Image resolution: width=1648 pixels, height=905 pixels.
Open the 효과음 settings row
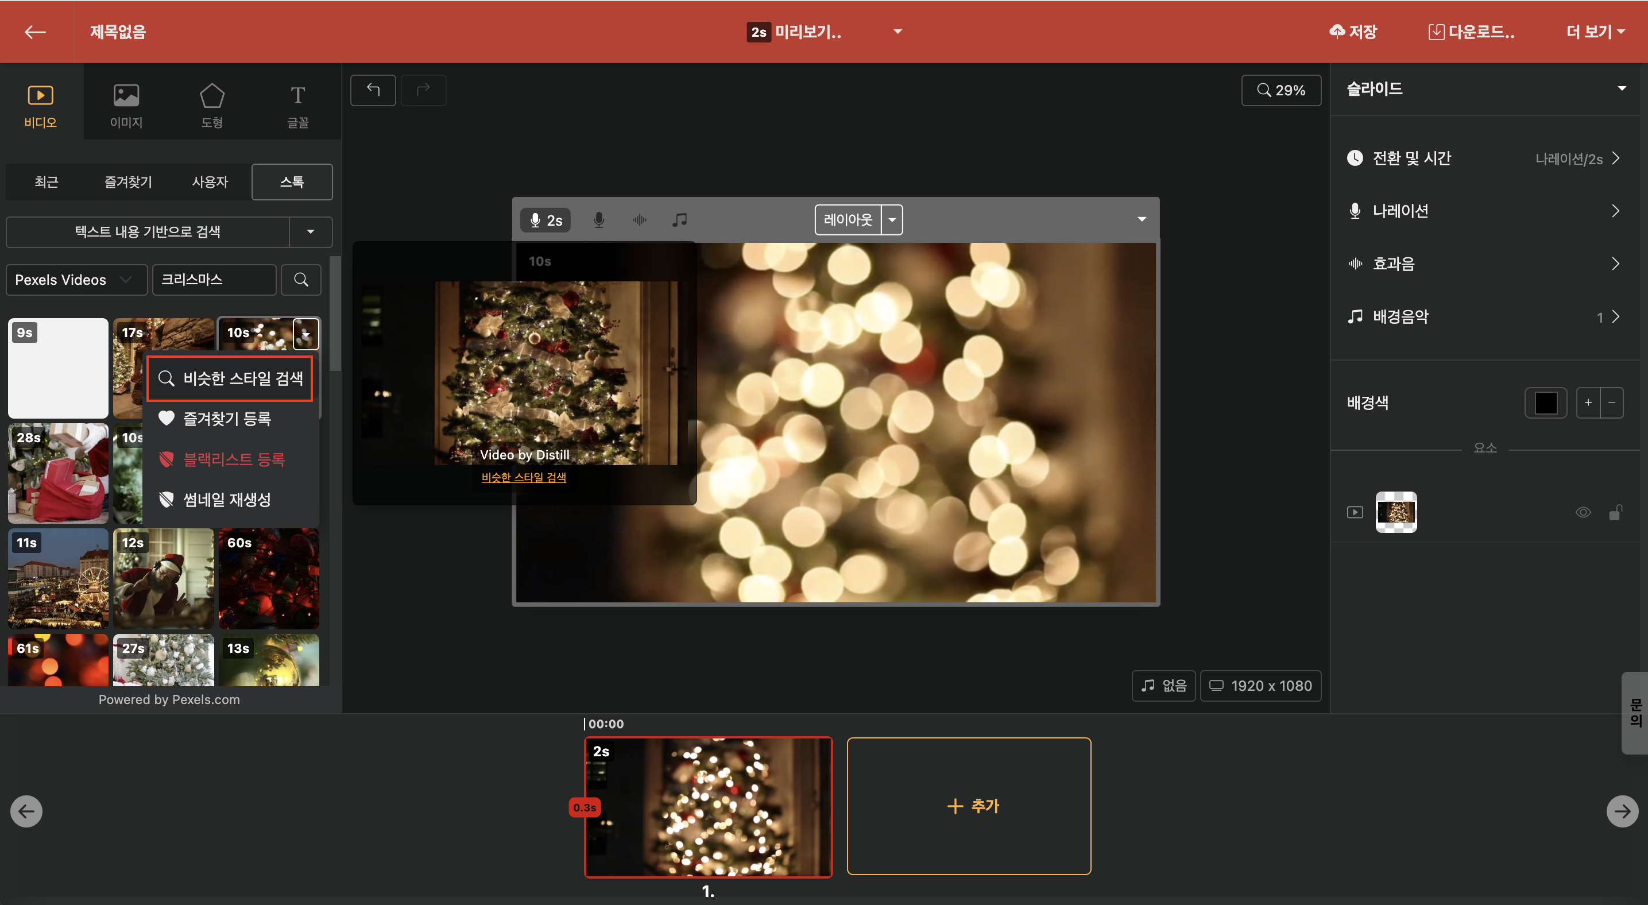(x=1484, y=264)
